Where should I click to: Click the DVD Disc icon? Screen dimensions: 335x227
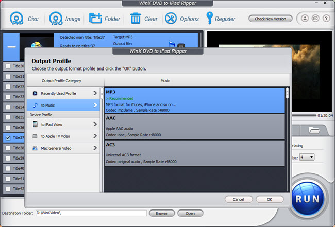(x=16, y=19)
